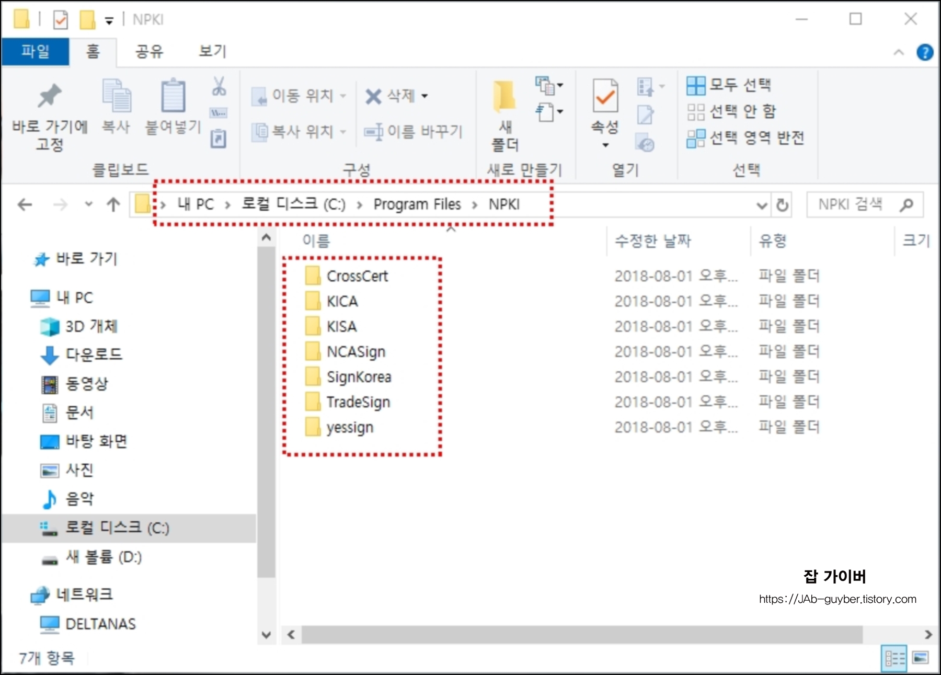Click the Paste clipboard icon

pos(173,96)
